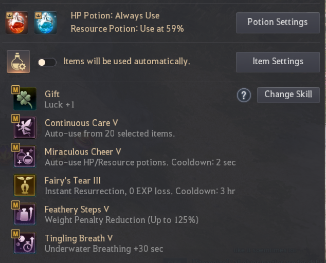Image resolution: width=326 pixels, height=263 pixels.
Task: Click the Change Skill button
Action: pyautogui.click(x=288, y=95)
